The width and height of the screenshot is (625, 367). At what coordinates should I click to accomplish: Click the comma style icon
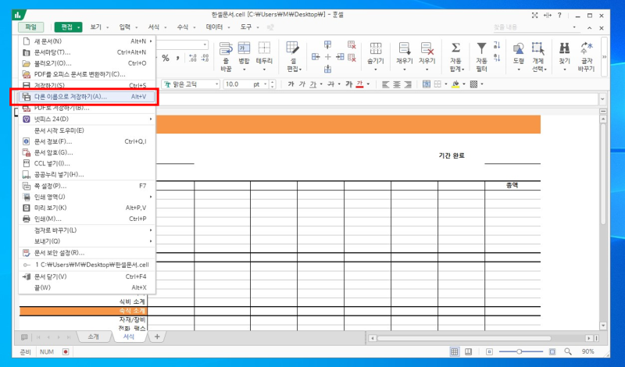pos(177,59)
